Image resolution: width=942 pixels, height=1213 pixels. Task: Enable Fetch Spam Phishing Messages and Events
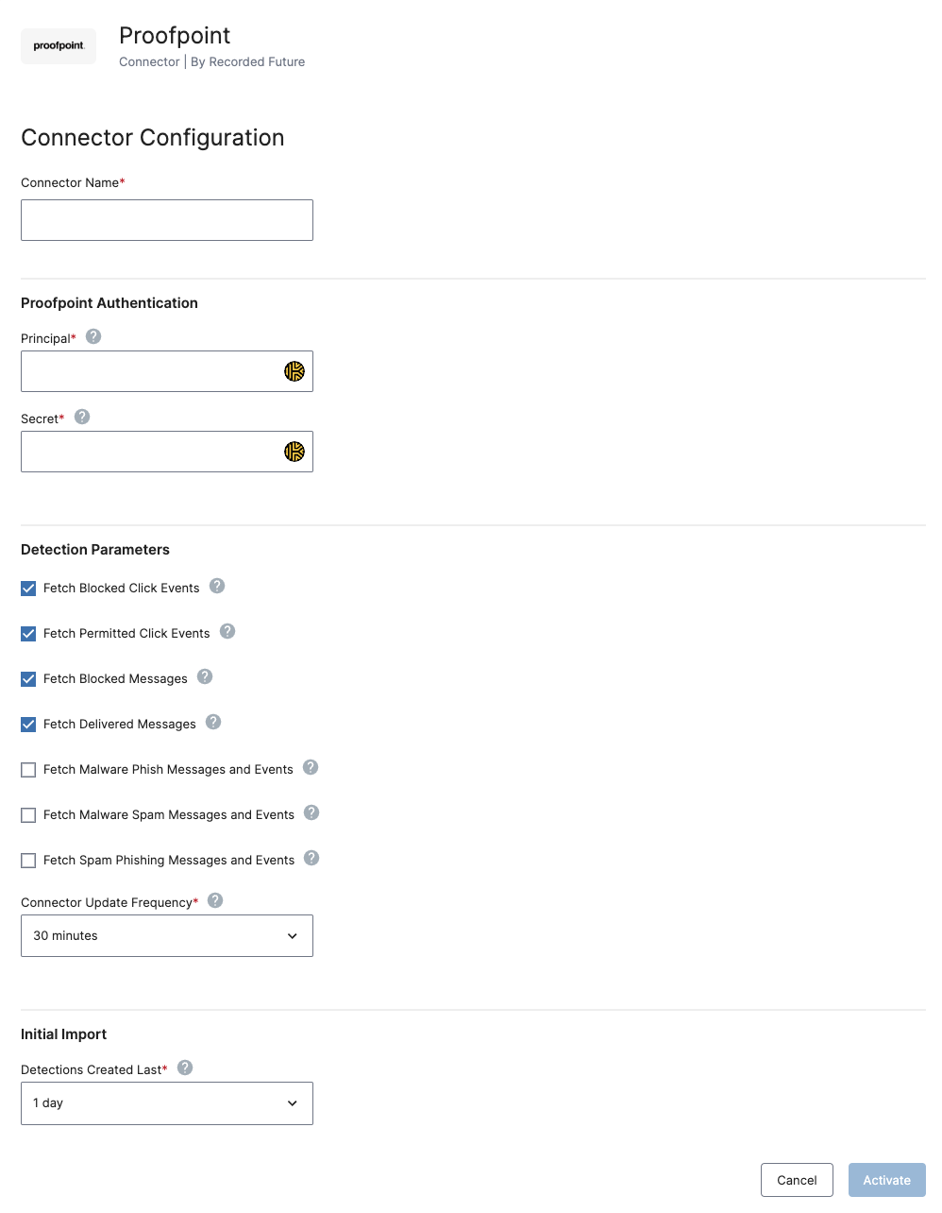(28, 861)
